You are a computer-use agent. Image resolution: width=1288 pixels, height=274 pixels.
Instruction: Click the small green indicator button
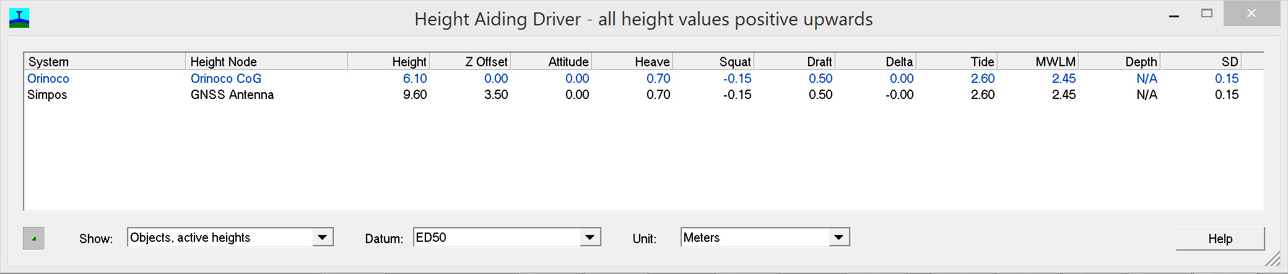click(34, 238)
